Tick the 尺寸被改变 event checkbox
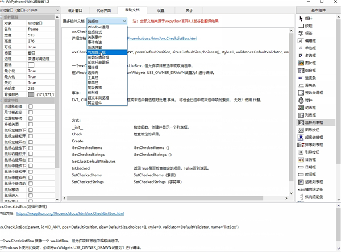Screen dimensions: 341x252 pos(31,112)
